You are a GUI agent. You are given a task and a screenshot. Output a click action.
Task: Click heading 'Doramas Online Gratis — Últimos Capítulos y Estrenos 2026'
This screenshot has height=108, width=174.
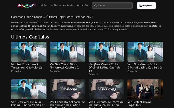pyautogui.click(x=52, y=17)
